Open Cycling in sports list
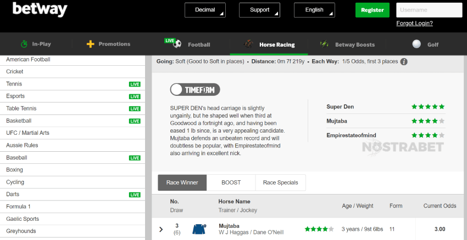 point(73,182)
